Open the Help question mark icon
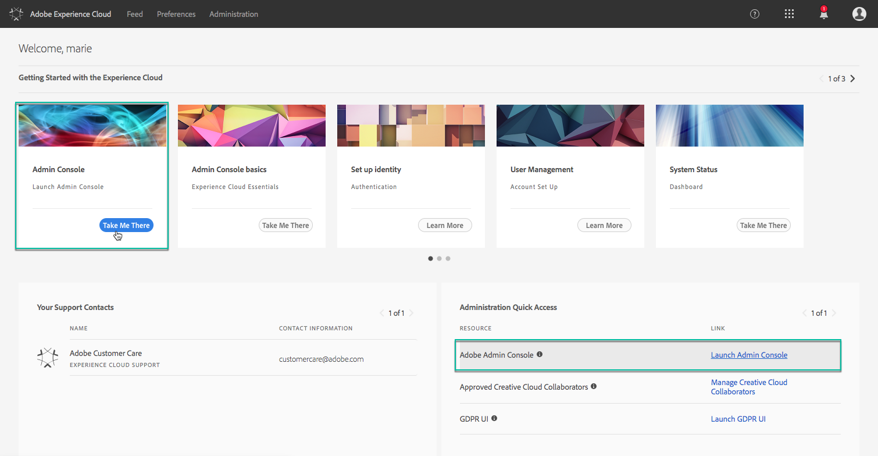The image size is (878, 456). [x=754, y=13]
